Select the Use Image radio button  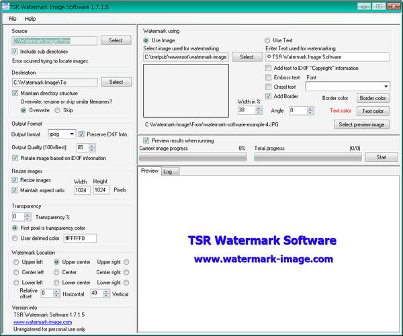(x=146, y=40)
